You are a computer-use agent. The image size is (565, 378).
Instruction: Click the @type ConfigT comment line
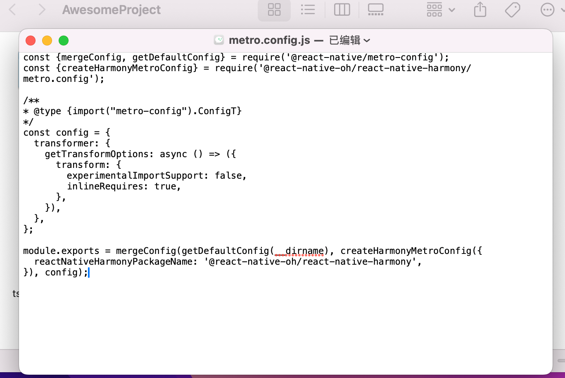pos(132,111)
